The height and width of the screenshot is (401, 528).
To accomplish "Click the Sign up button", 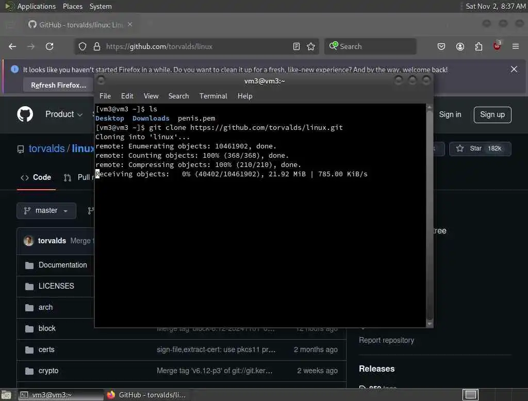I will pyautogui.click(x=492, y=115).
